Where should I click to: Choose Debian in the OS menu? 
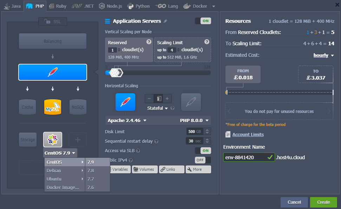pyautogui.click(x=65, y=170)
